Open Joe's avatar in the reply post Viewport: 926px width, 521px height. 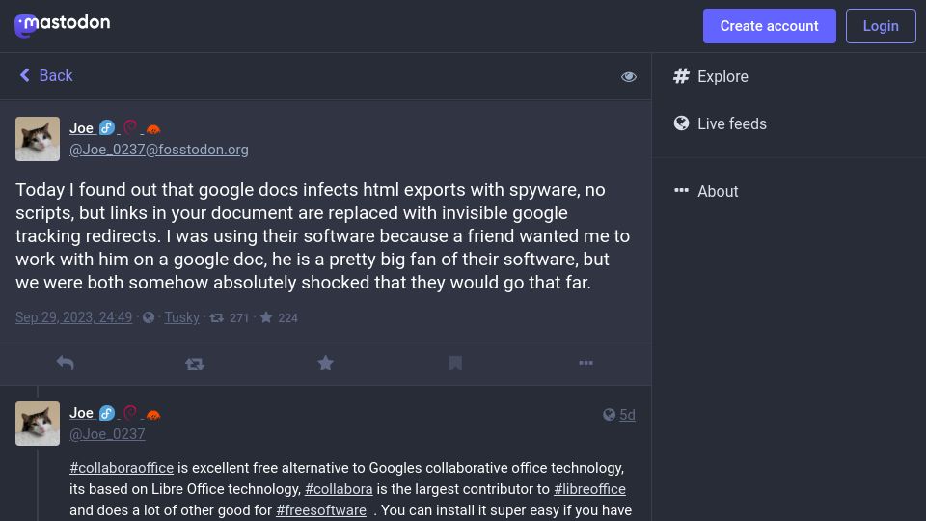38,424
